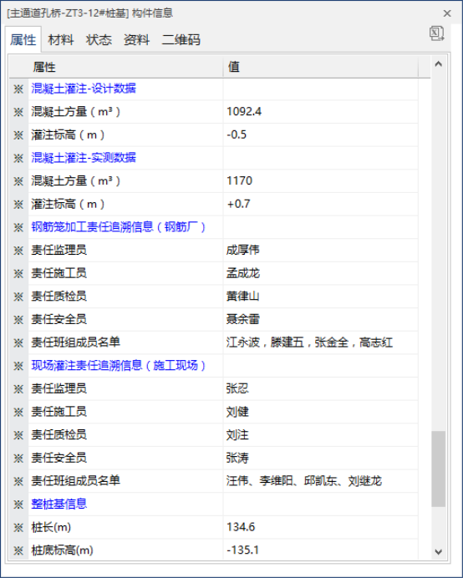Click row marker icon beside 桩长(m)

18,528
